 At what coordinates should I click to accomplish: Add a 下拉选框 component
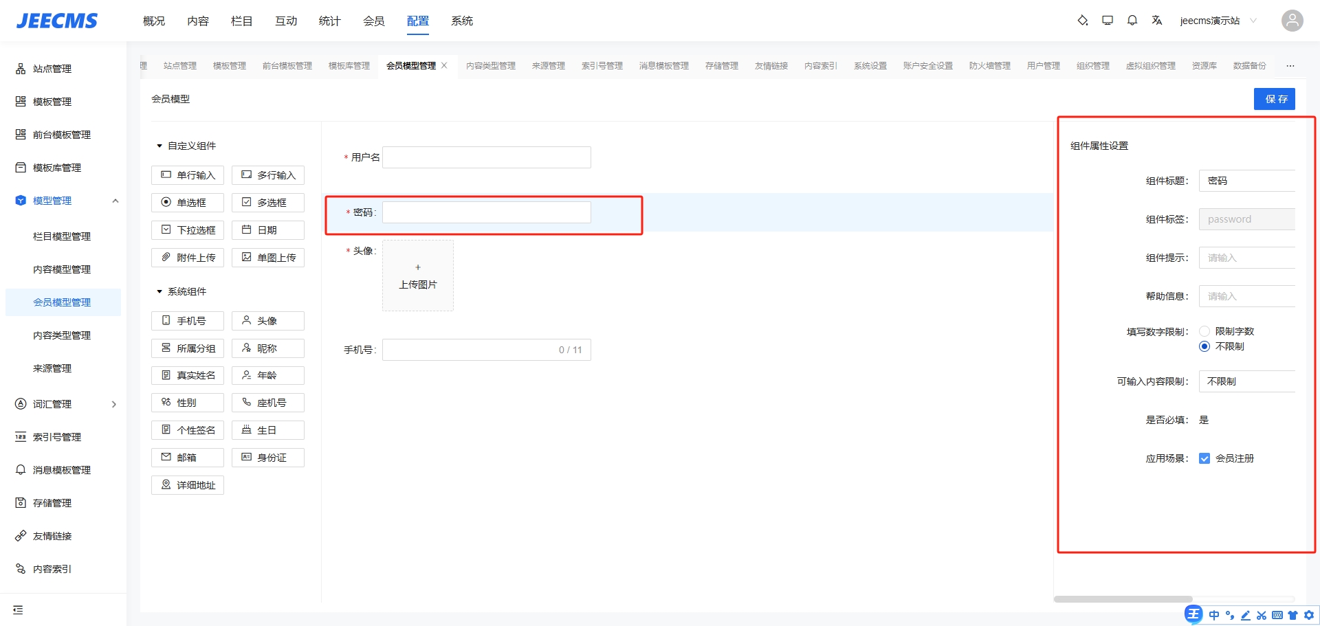tap(188, 230)
